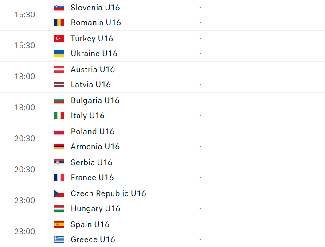Select the Italy U16 team name
This screenshot has width=325, height=247.
tap(87, 116)
